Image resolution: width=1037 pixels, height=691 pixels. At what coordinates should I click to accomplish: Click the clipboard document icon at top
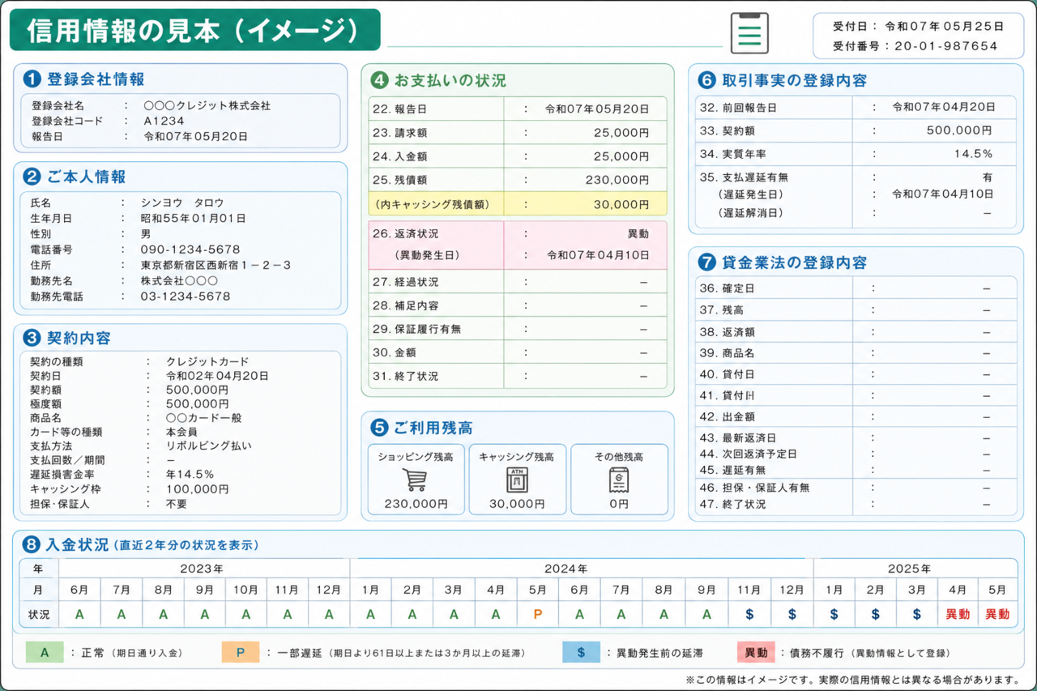pos(749,33)
